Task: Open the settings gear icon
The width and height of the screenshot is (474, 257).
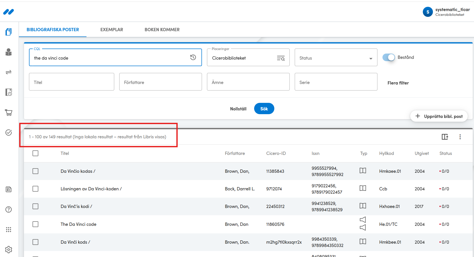Action: [9, 250]
